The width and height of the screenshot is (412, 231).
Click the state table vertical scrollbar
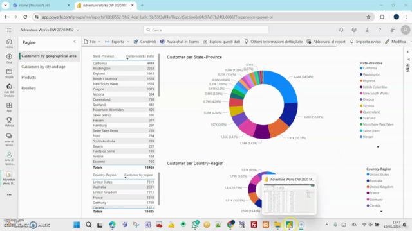(x=159, y=75)
